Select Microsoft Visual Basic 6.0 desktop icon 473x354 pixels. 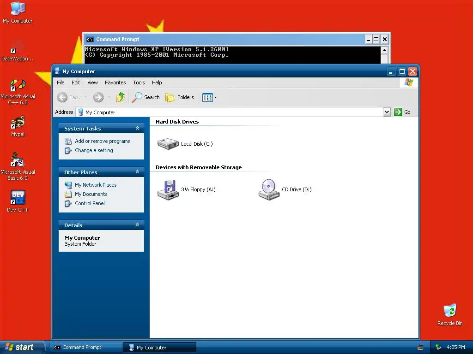pos(18,166)
